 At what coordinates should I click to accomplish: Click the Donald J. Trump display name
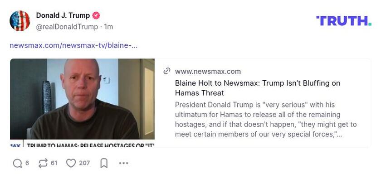[x=63, y=15]
